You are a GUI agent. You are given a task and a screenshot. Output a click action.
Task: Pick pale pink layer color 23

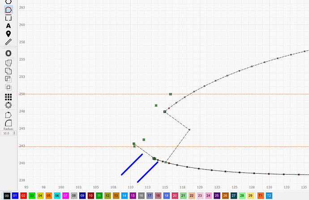pos(200,196)
